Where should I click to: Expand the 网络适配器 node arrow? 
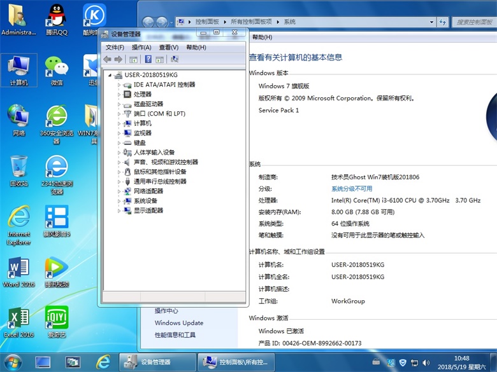[x=119, y=191]
